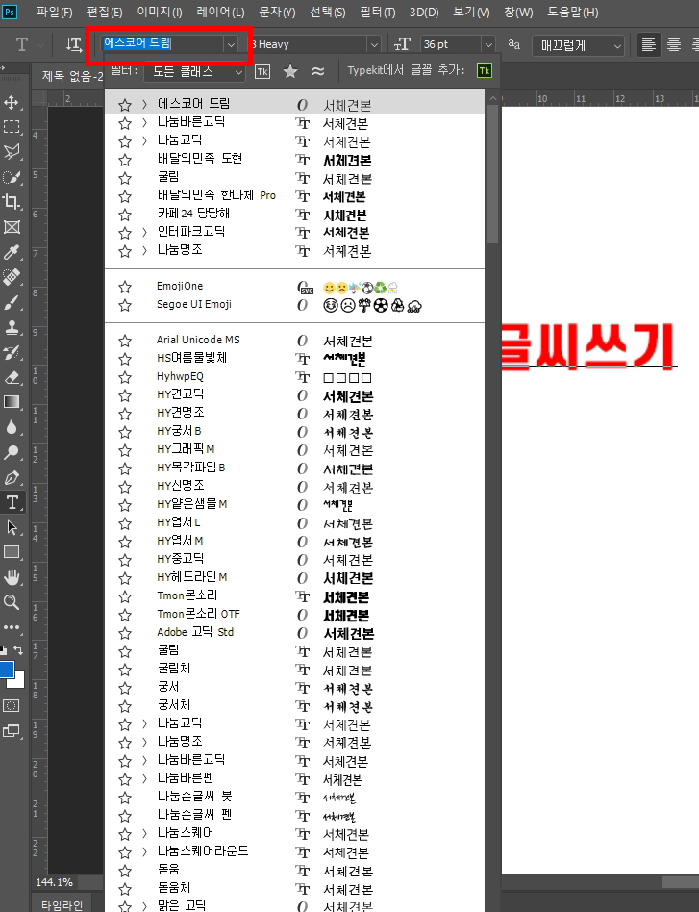Edit the font family name field

pos(162,43)
